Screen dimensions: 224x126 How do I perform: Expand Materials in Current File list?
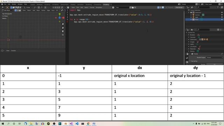[189, 49]
